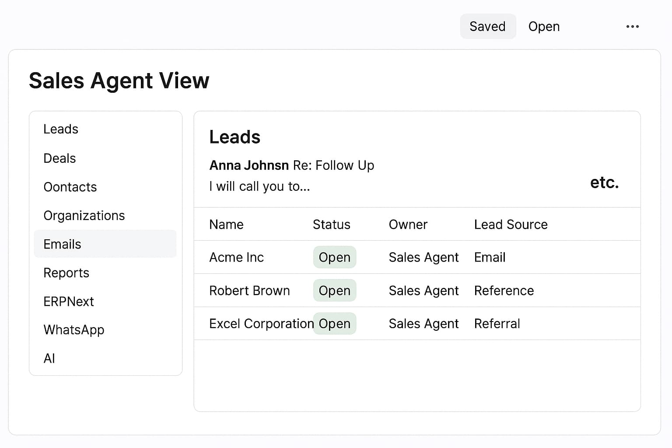Click the Open status badge for Robert Brown

(x=335, y=290)
